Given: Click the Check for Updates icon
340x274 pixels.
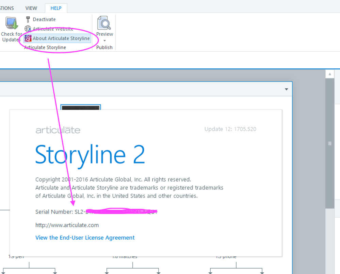Looking at the screenshot, I should point(12,23).
